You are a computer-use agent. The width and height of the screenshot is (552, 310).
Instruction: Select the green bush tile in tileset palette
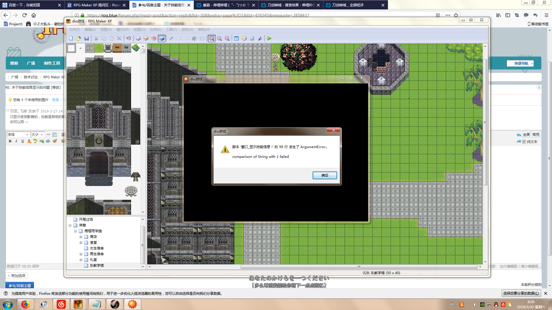(x=135, y=48)
